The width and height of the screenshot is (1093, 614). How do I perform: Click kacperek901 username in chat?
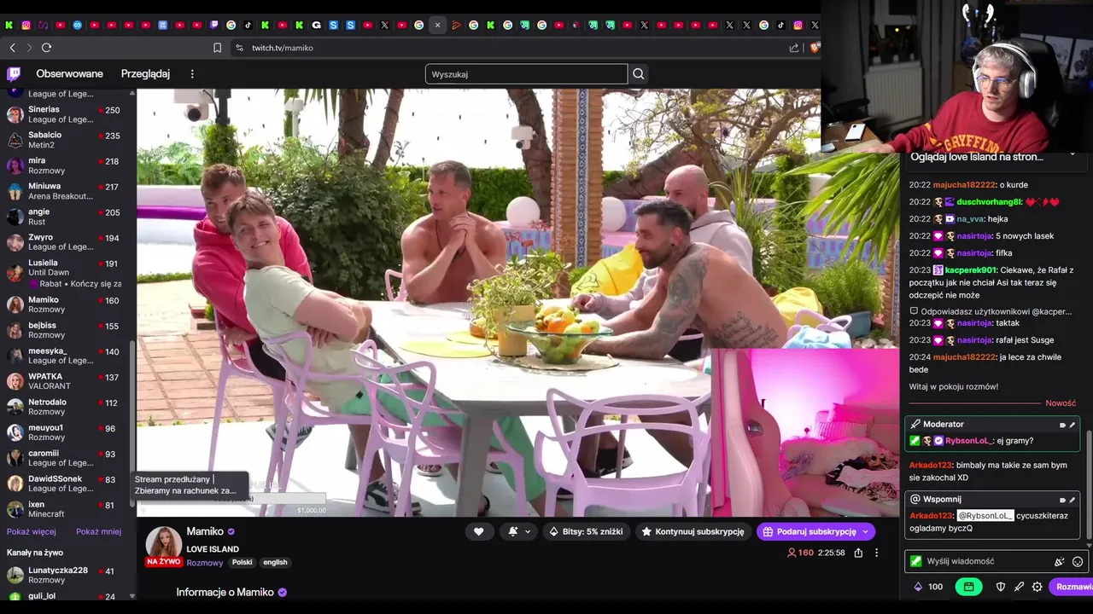point(970,270)
